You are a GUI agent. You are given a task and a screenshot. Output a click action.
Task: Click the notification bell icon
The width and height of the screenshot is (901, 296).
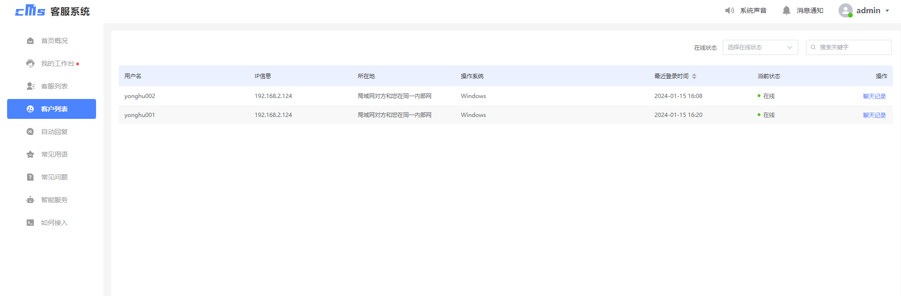pyautogui.click(x=786, y=10)
